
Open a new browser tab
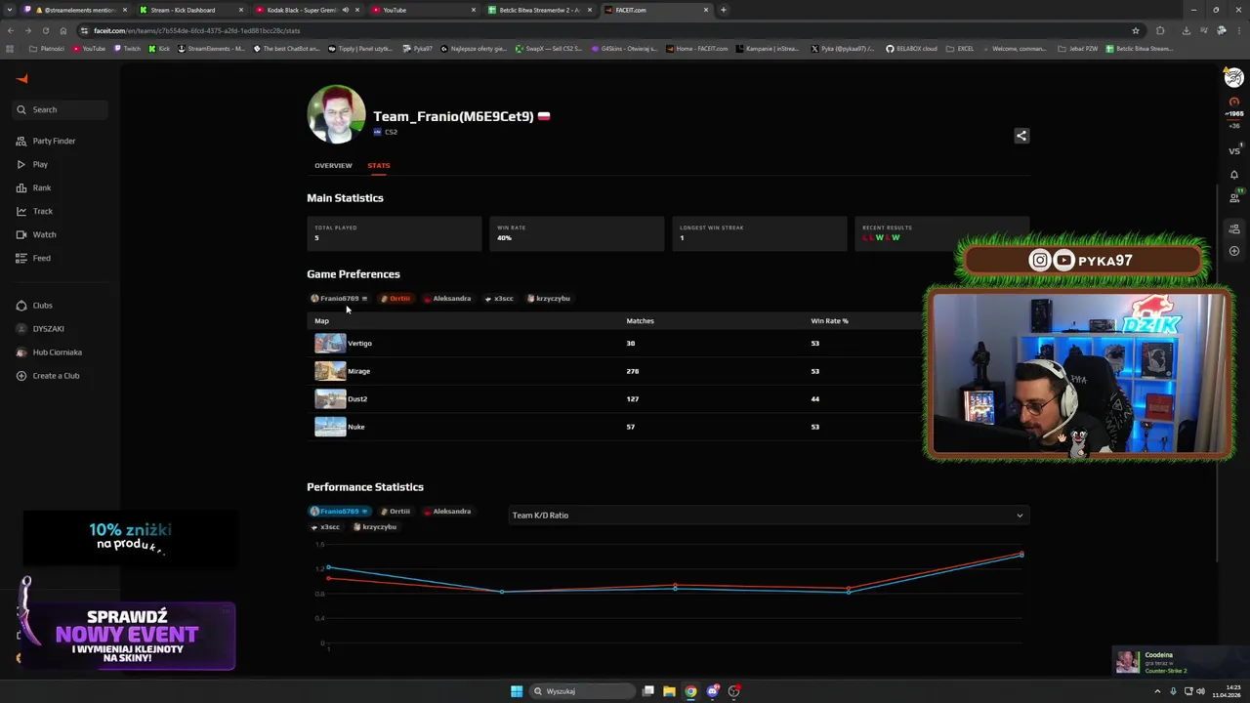723,10
